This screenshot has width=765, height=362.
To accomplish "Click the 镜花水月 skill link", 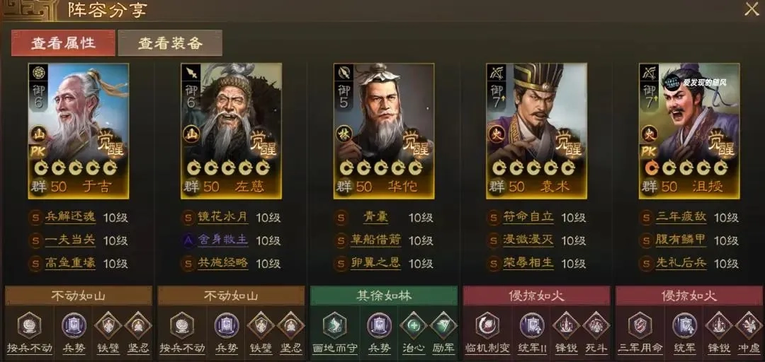I will point(223,217).
